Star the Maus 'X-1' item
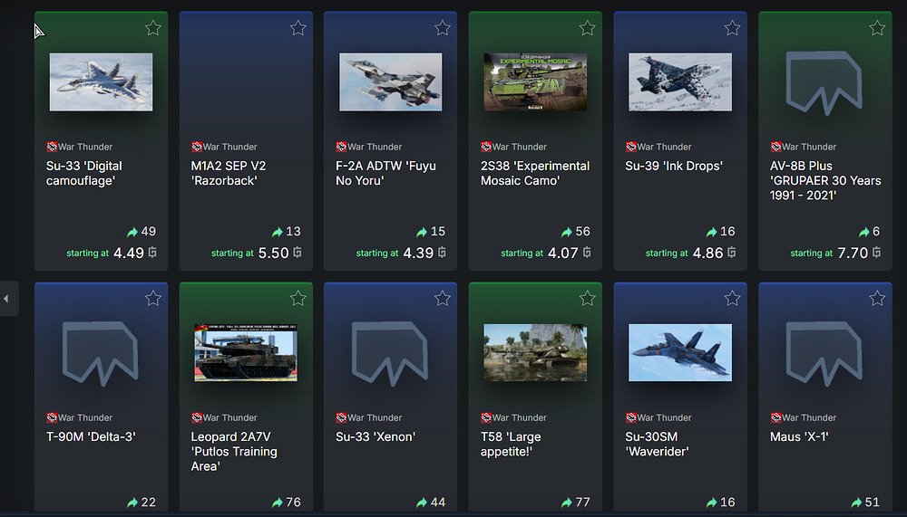907x517 pixels. pos(877,298)
